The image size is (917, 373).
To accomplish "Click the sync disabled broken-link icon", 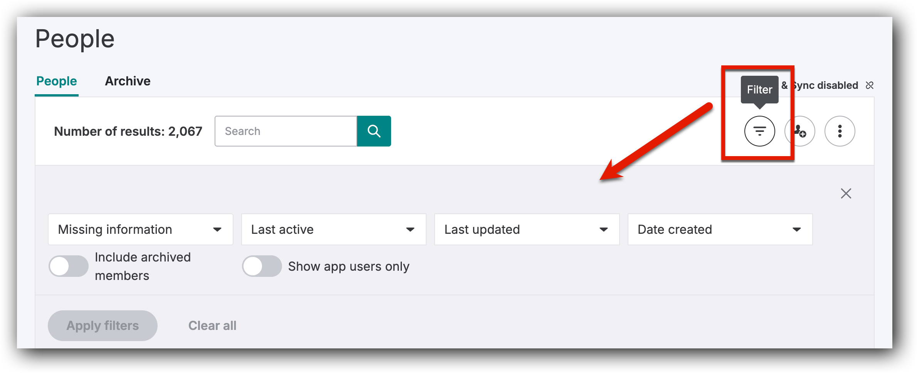I will click(870, 85).
